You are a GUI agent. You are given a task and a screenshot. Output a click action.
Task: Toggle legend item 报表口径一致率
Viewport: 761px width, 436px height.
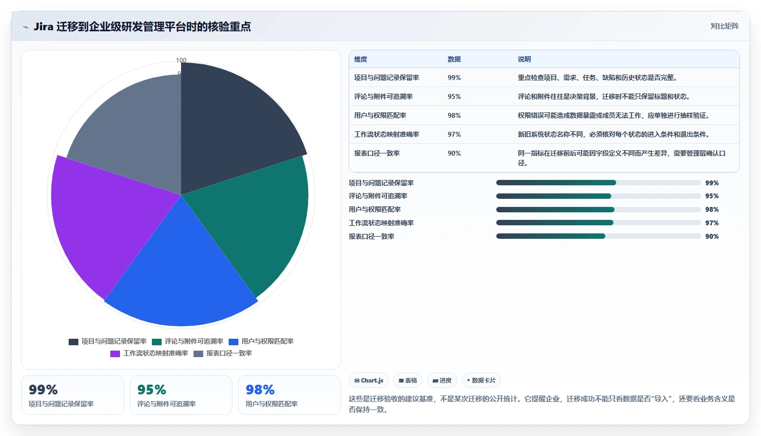pyautogui.click(x=223, y=353)
